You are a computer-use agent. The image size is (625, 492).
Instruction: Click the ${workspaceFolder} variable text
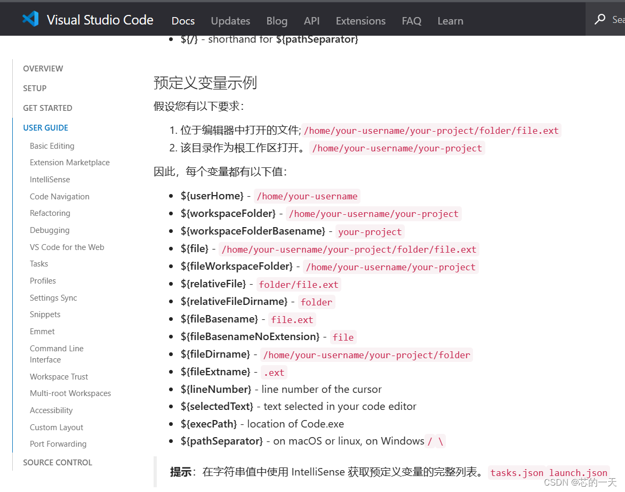pos(228,213)
